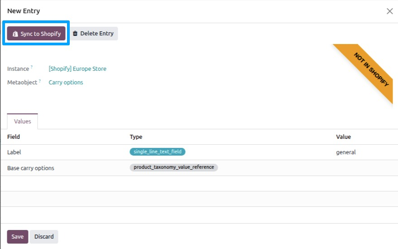
Task: Close the New Entry dialog
Action: pyautogui.click(x=390, y=11)
